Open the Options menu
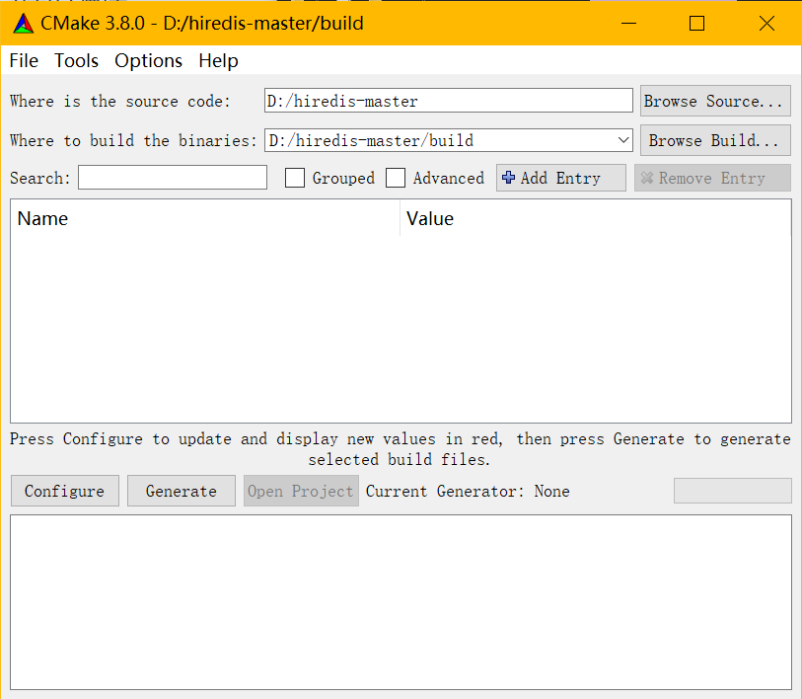This screenshot has height=699, width=802. (x=148, y=60)
